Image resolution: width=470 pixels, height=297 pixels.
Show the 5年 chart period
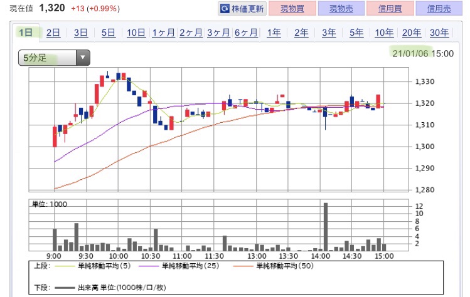click(356, 33)
